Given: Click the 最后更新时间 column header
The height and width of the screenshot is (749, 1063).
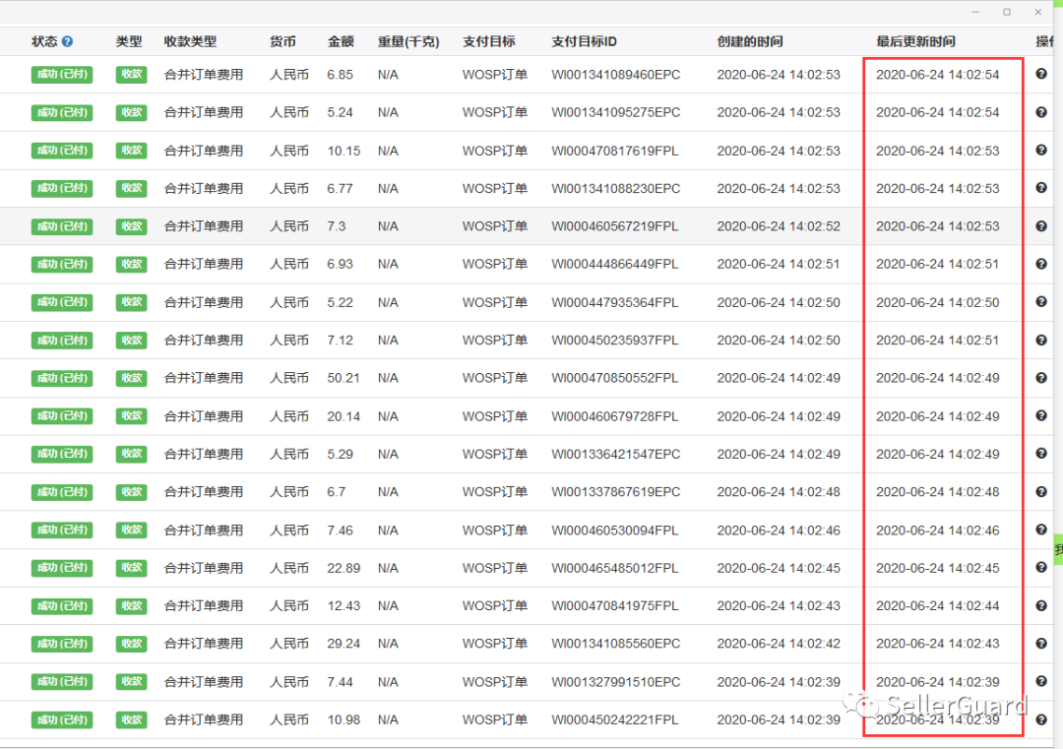Looking at the screenshot, I should pos(916,41).
